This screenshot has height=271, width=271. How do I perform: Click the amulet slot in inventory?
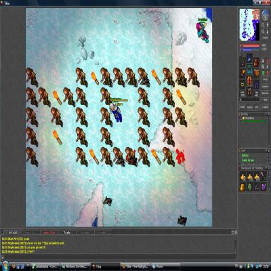pyautogui.click(x=243, y=62)
